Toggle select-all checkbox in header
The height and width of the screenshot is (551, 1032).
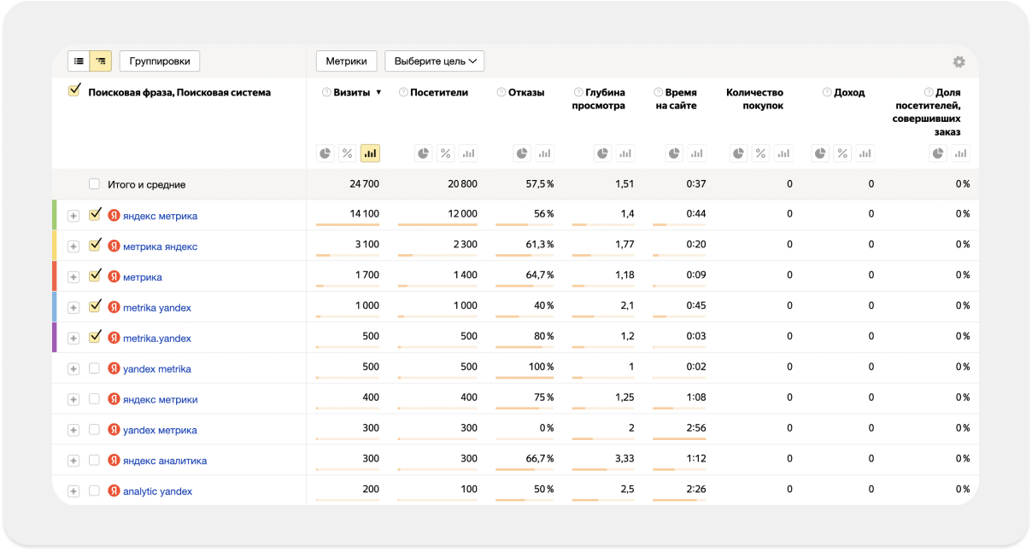[x=74, y=90]
